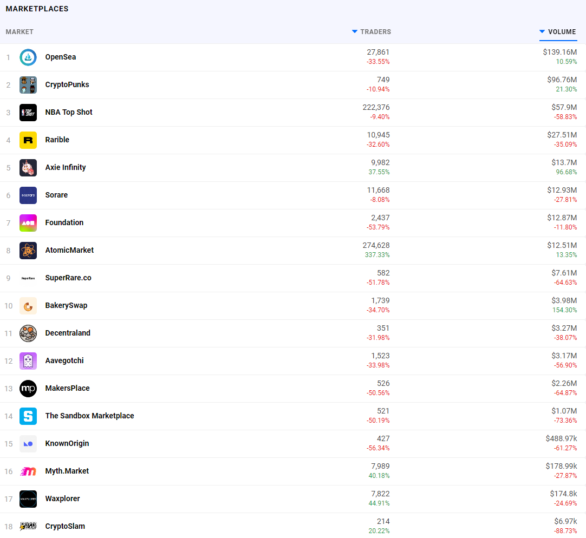Screen dimensions: 586x538
Task: Select OpenSea's 27,861 traders count
Action: pos(378,53)
